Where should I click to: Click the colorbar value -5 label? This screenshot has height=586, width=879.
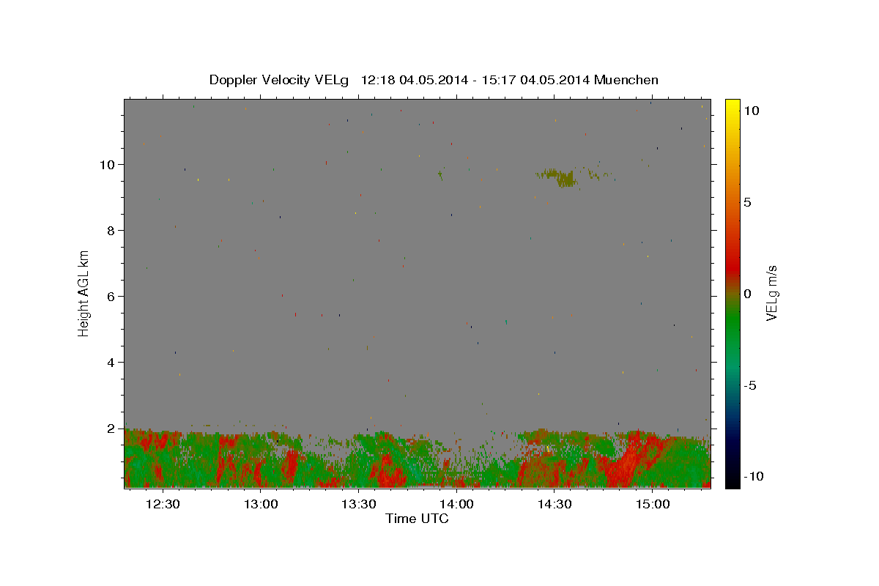[749, 385]
